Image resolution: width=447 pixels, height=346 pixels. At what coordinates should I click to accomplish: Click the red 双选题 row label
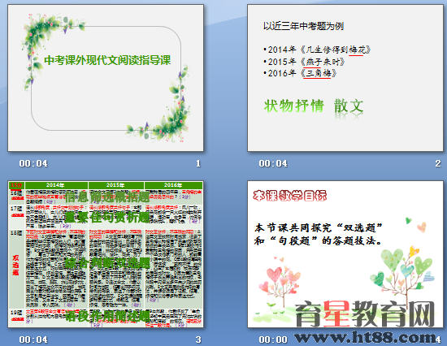tap(16, 265)
